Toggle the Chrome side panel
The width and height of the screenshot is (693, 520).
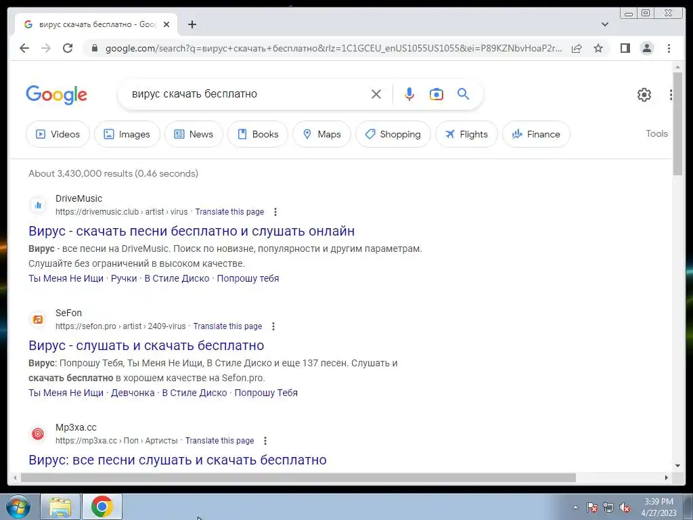[x=625, y=48]
